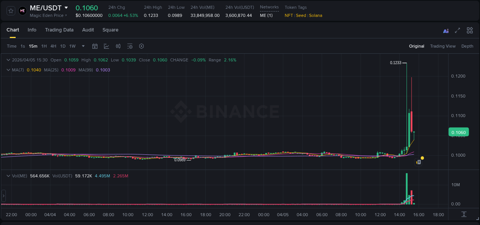This screenshot has width=480, height=225.
Task: Select the 1H timeframe interval
Action: click(x=43, y=46)
